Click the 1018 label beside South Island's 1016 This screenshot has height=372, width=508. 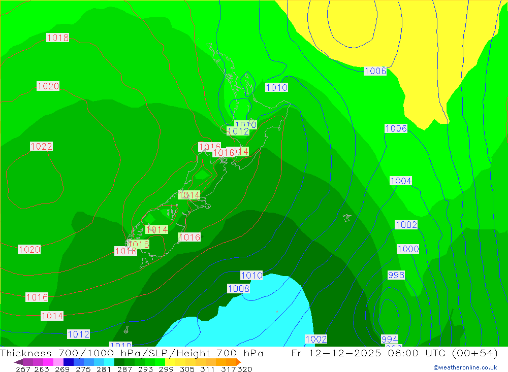125,251
